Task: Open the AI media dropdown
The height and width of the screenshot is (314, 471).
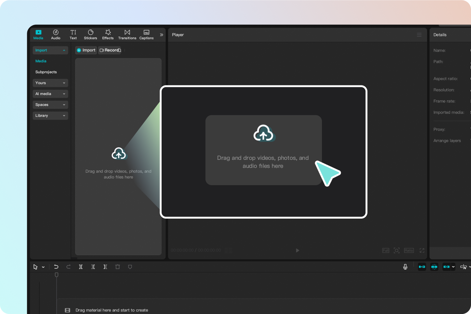Action: coord(50,94)
